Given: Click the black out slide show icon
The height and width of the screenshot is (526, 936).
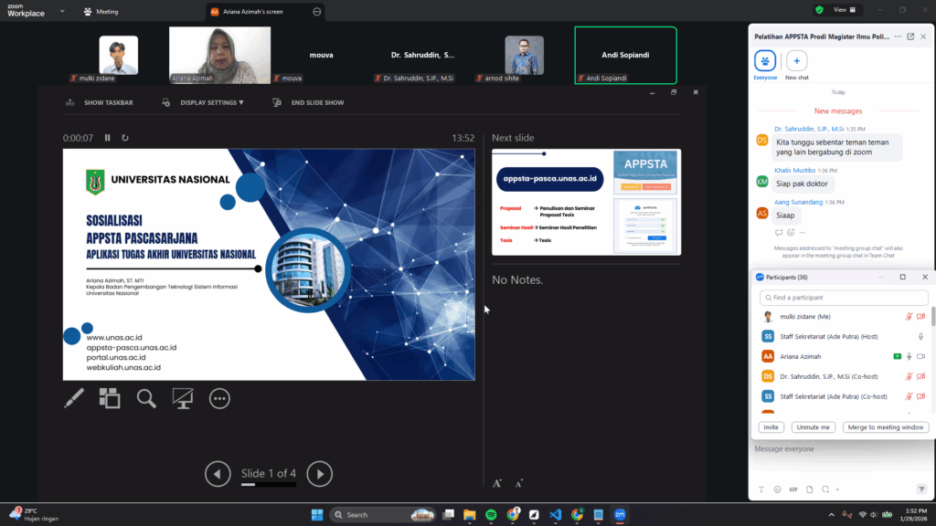Looking at the screenshot, I should tap(183, 397).
